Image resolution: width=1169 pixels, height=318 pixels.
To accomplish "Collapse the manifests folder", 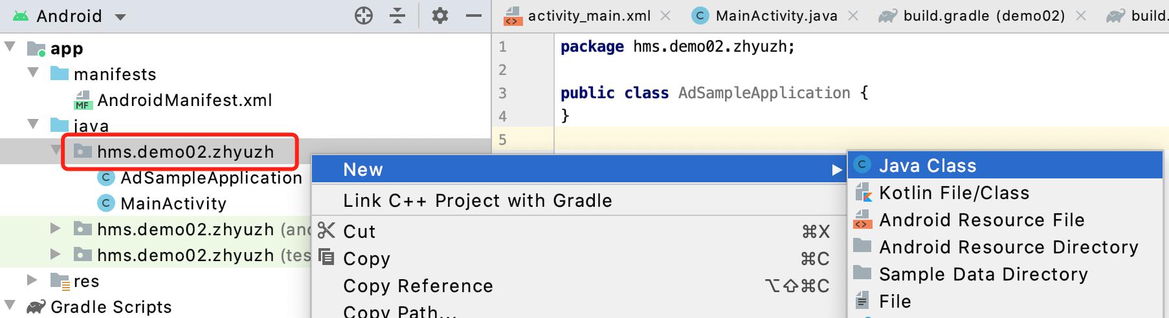I will [34, 73].
